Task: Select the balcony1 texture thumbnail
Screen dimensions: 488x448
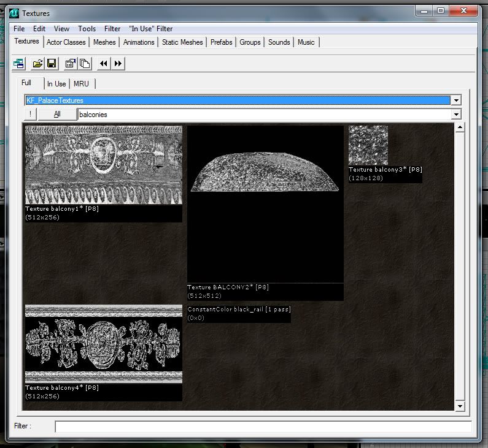Action: (103, 165)
